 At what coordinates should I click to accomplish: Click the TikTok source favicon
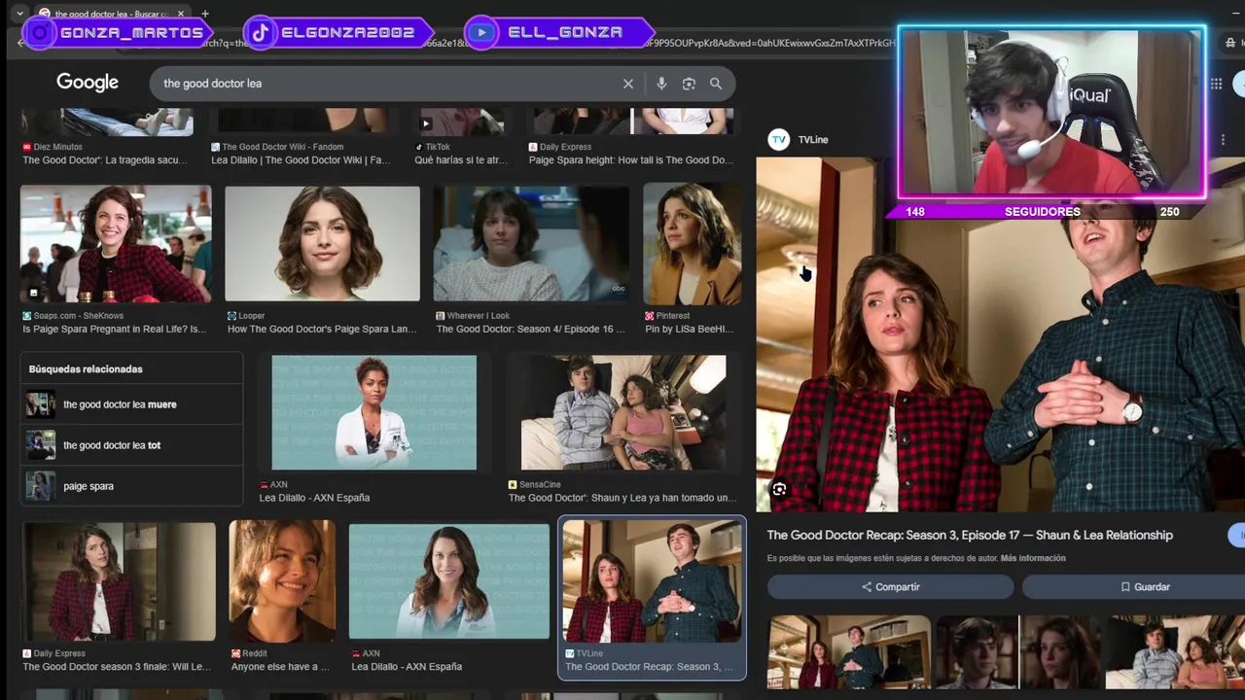point(418,147)
